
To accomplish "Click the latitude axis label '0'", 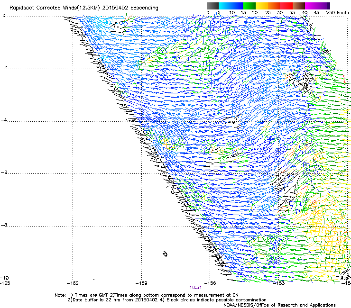I will (x=4, y=16).
